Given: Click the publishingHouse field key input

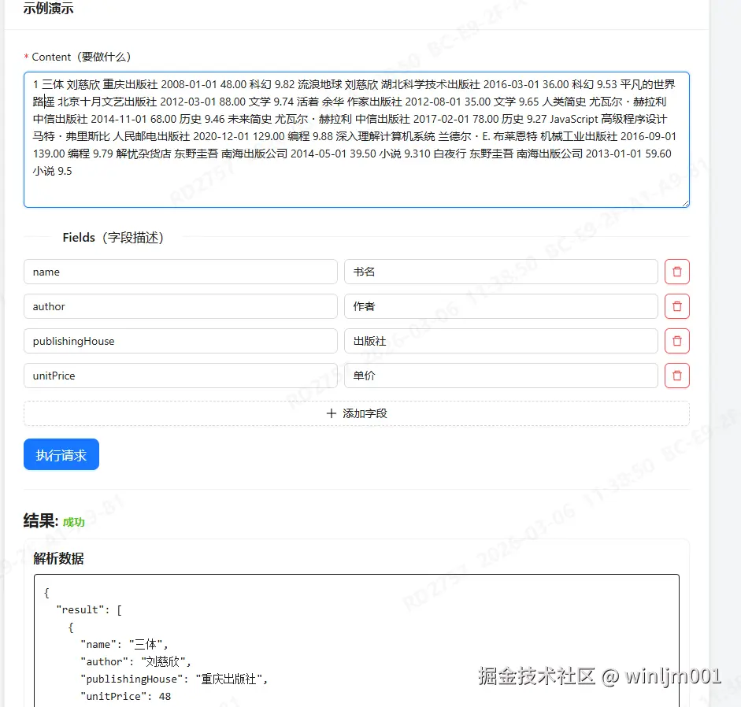Looking at the screenshot, I should click(180, 341).
